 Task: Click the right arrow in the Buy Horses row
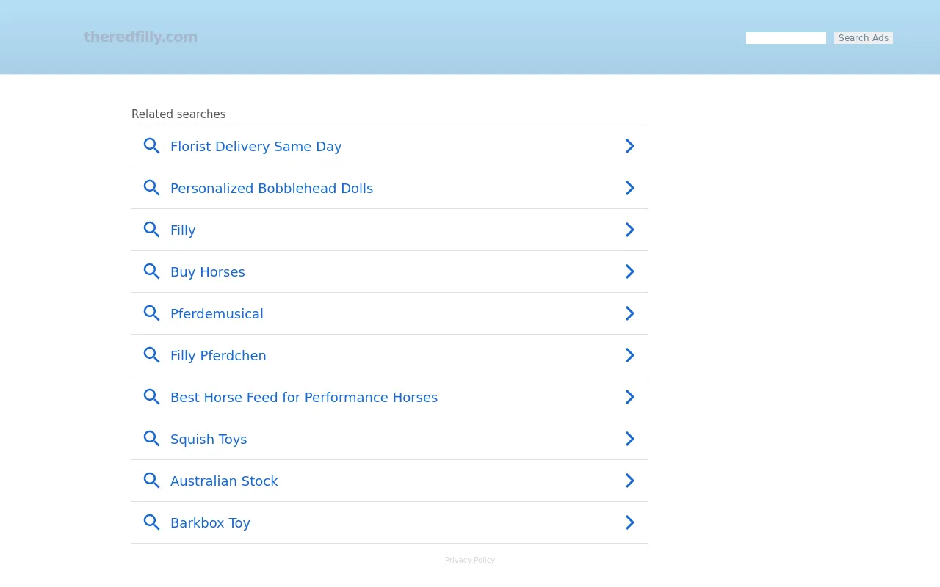[630, 271]
